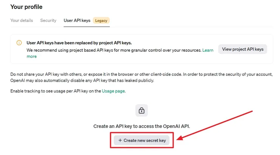
Task: Click the plus icon beside Create new secret key
Action: (x=120, y=140)
